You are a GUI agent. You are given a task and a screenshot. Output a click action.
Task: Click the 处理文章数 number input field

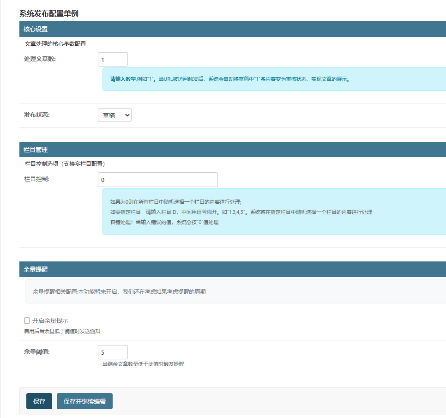113,60
